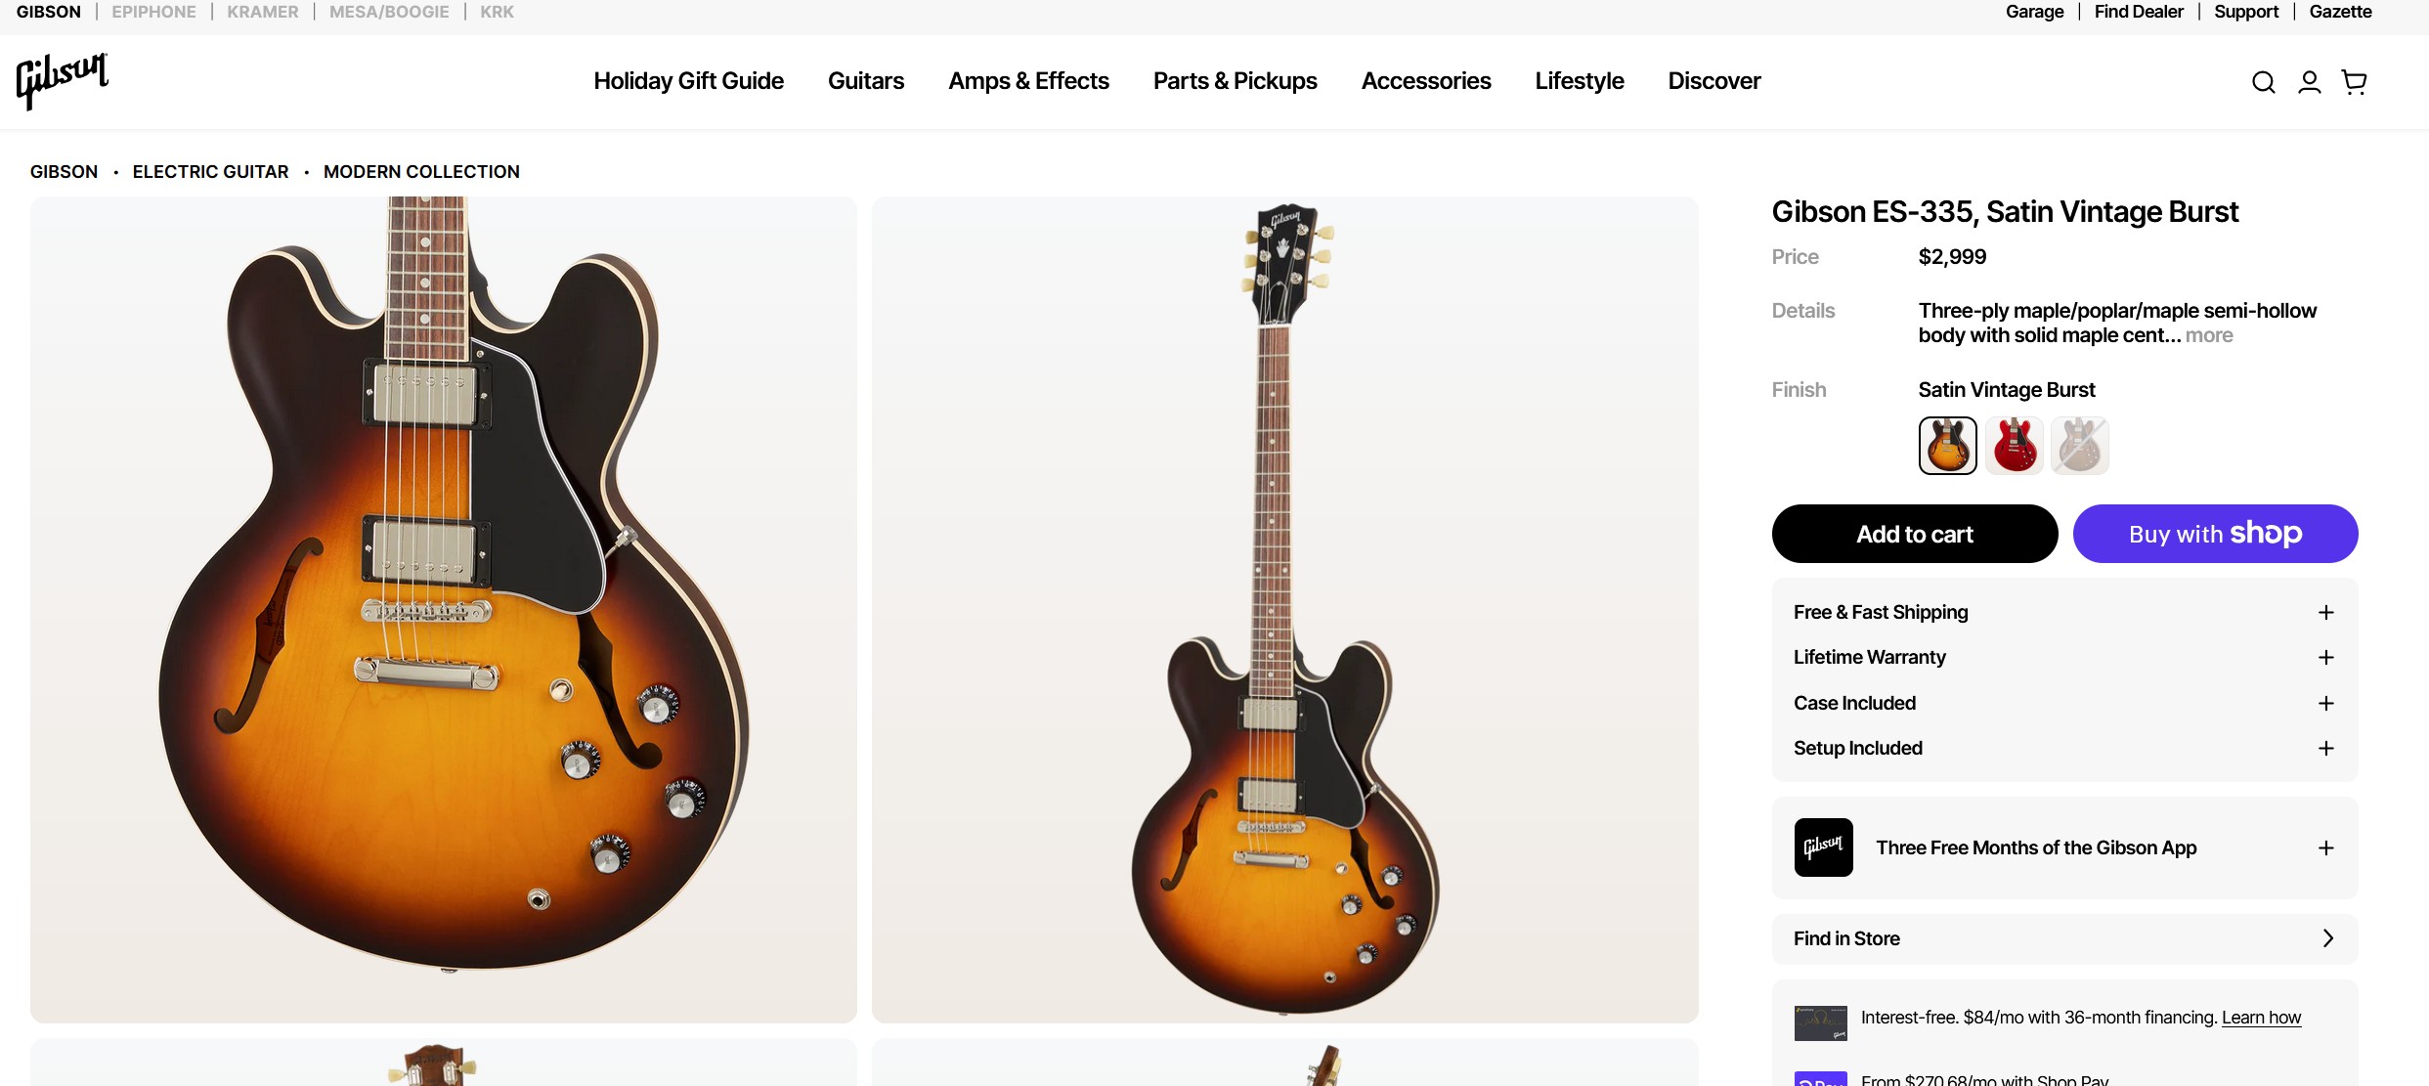2429x1086 pixels.
Task: Go home via the Gibson logo
Action: 63,81
